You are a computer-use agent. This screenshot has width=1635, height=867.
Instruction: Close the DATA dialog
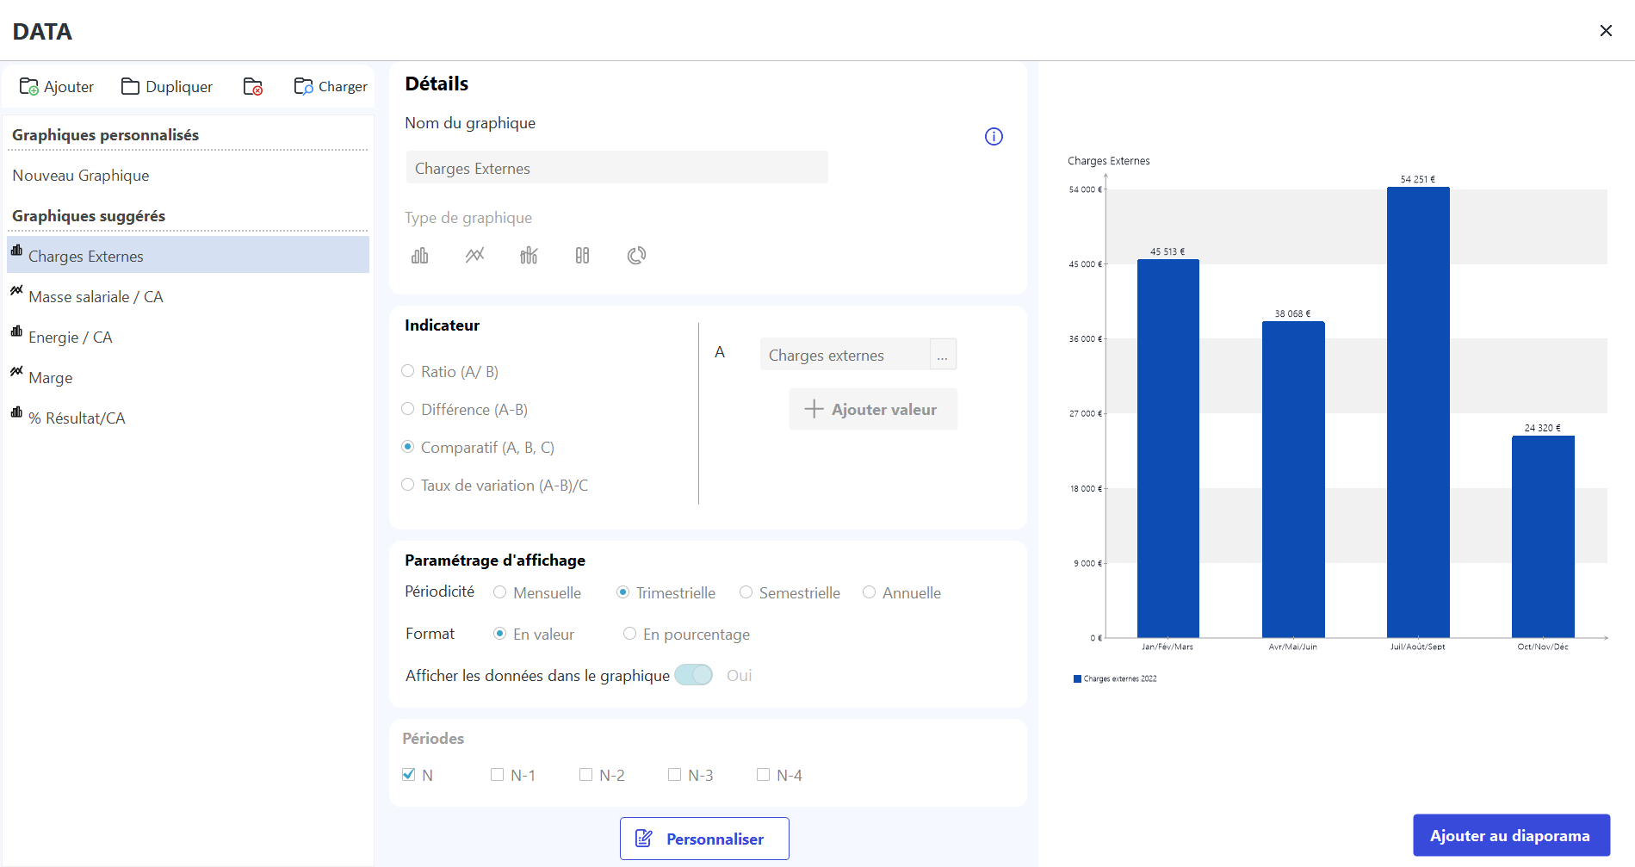pos(1606,31)
